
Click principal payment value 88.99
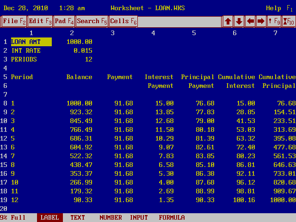tap(205, 191)
